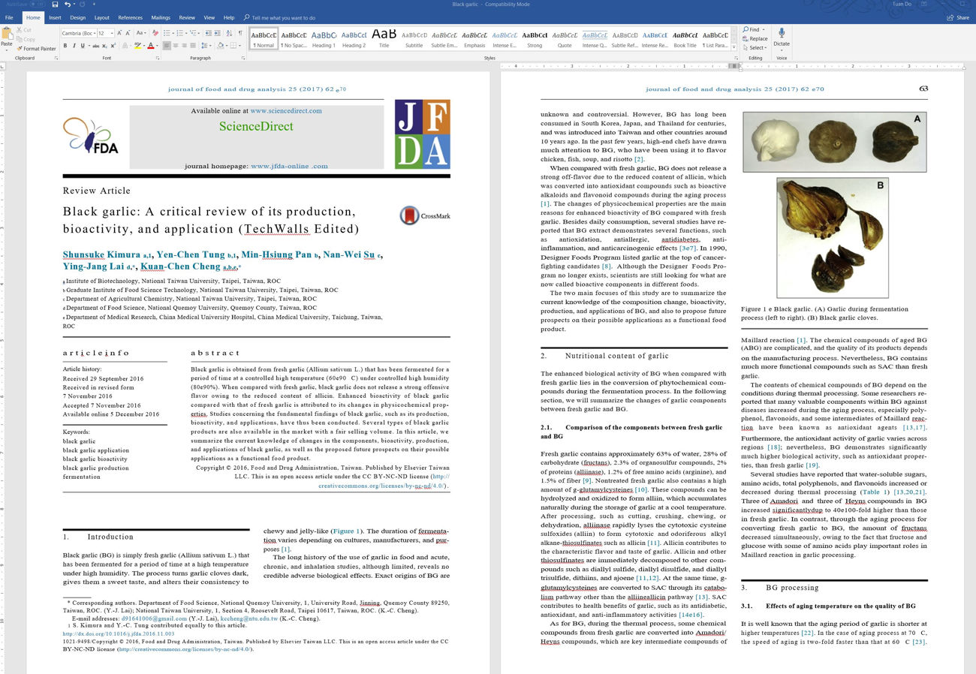Click the Text Effects icon in Font group
This screenshot has width=976, height=674.
(x=124, y=46)
